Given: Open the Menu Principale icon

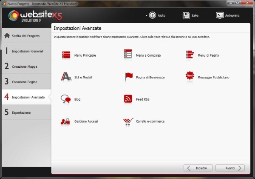Looking at the screenshot, I should pos(66,55).
